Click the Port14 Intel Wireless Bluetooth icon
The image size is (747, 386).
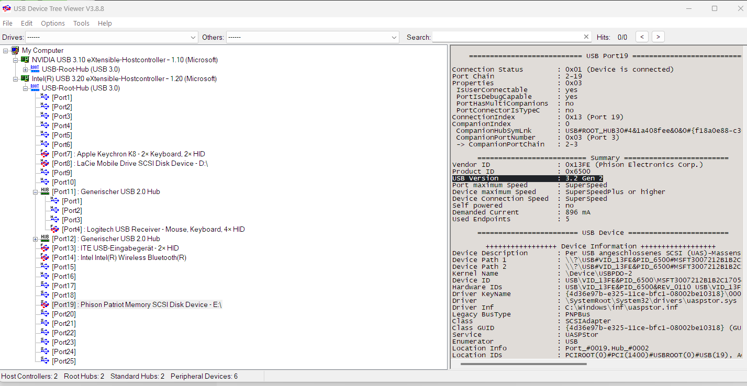45,258
